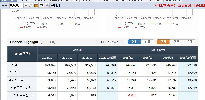Click the 4,517 non-controlling income cell
Image resolution: width=205 pixels, height=100 pixels.
(x=47, y=95)
